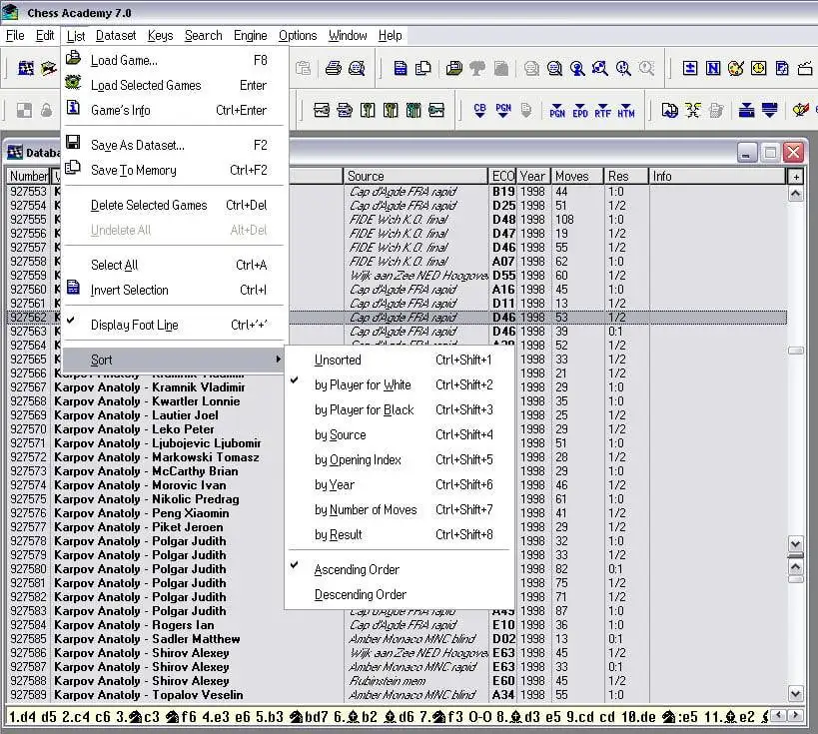
Task: Click the Source column header
Action: 415,176
